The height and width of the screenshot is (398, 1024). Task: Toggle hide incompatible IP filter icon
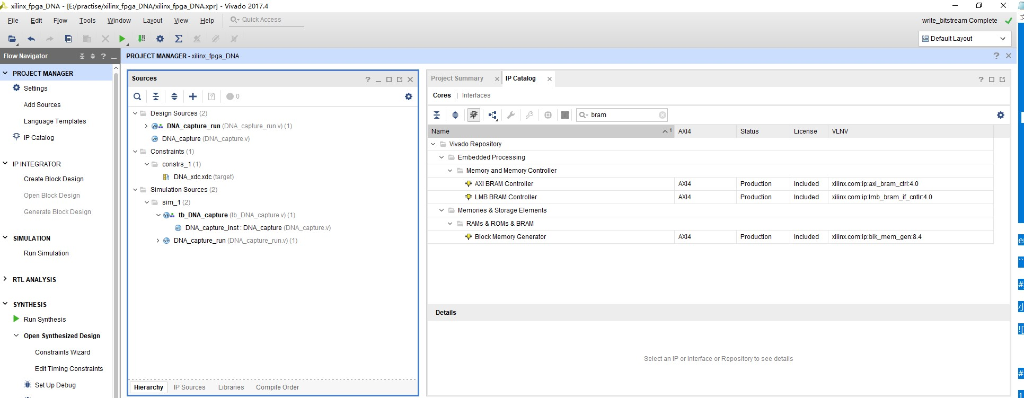474,115
